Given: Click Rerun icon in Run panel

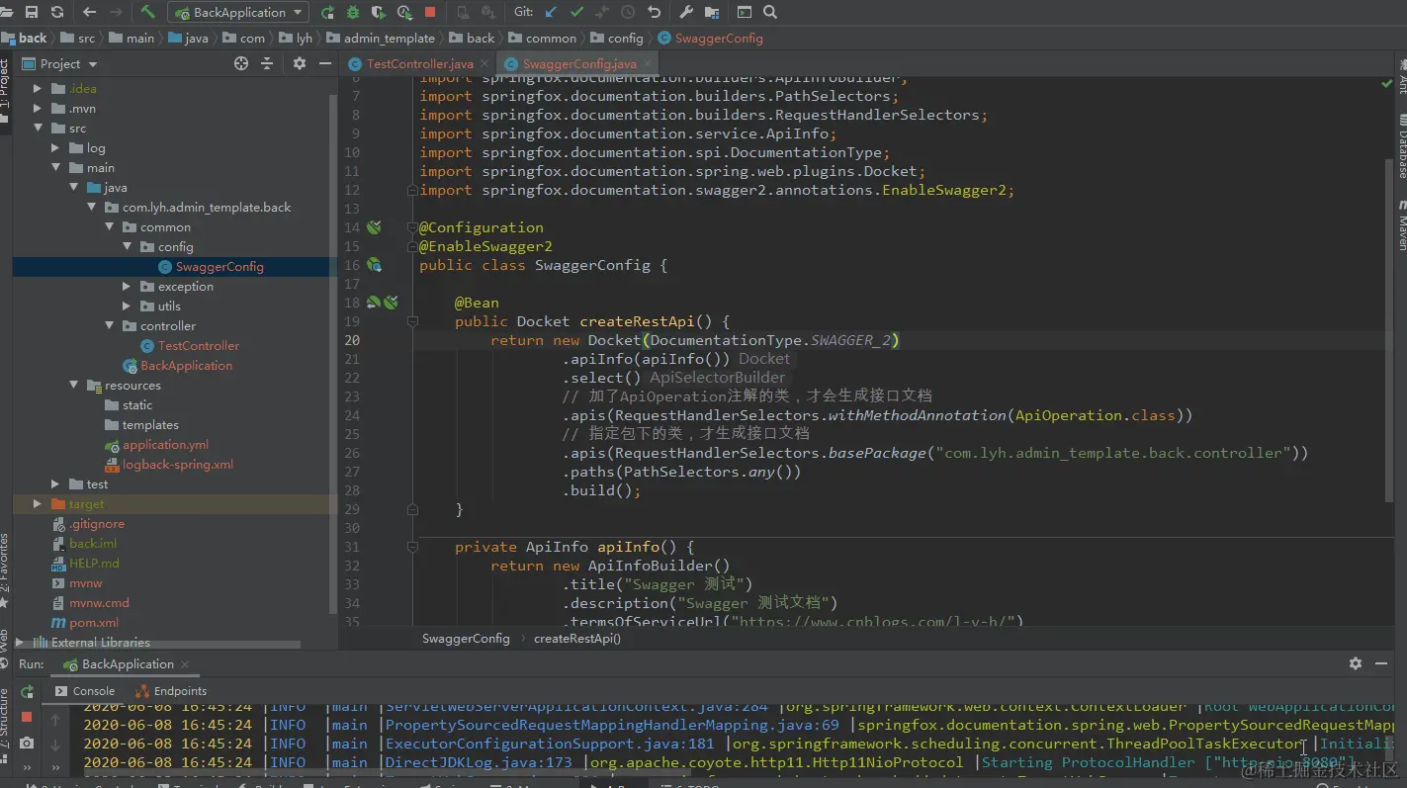Looking at the screenshot, I should (27, 691).
